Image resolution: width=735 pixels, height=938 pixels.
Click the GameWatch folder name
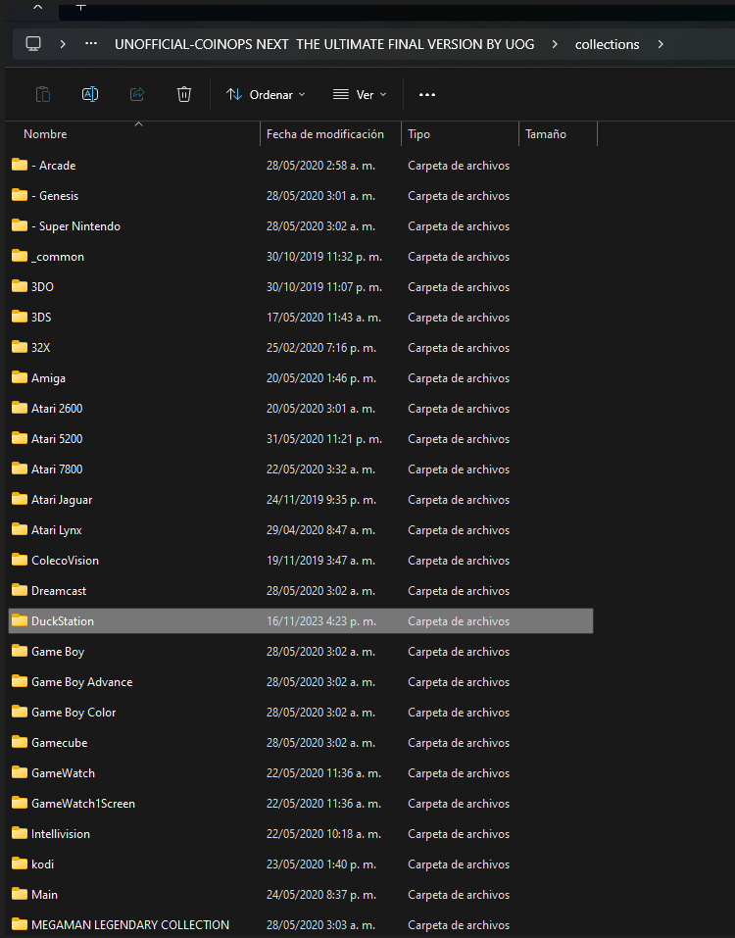pos(63,773)
